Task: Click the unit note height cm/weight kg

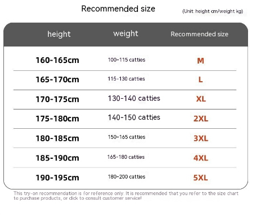Action: click(213, 11)
